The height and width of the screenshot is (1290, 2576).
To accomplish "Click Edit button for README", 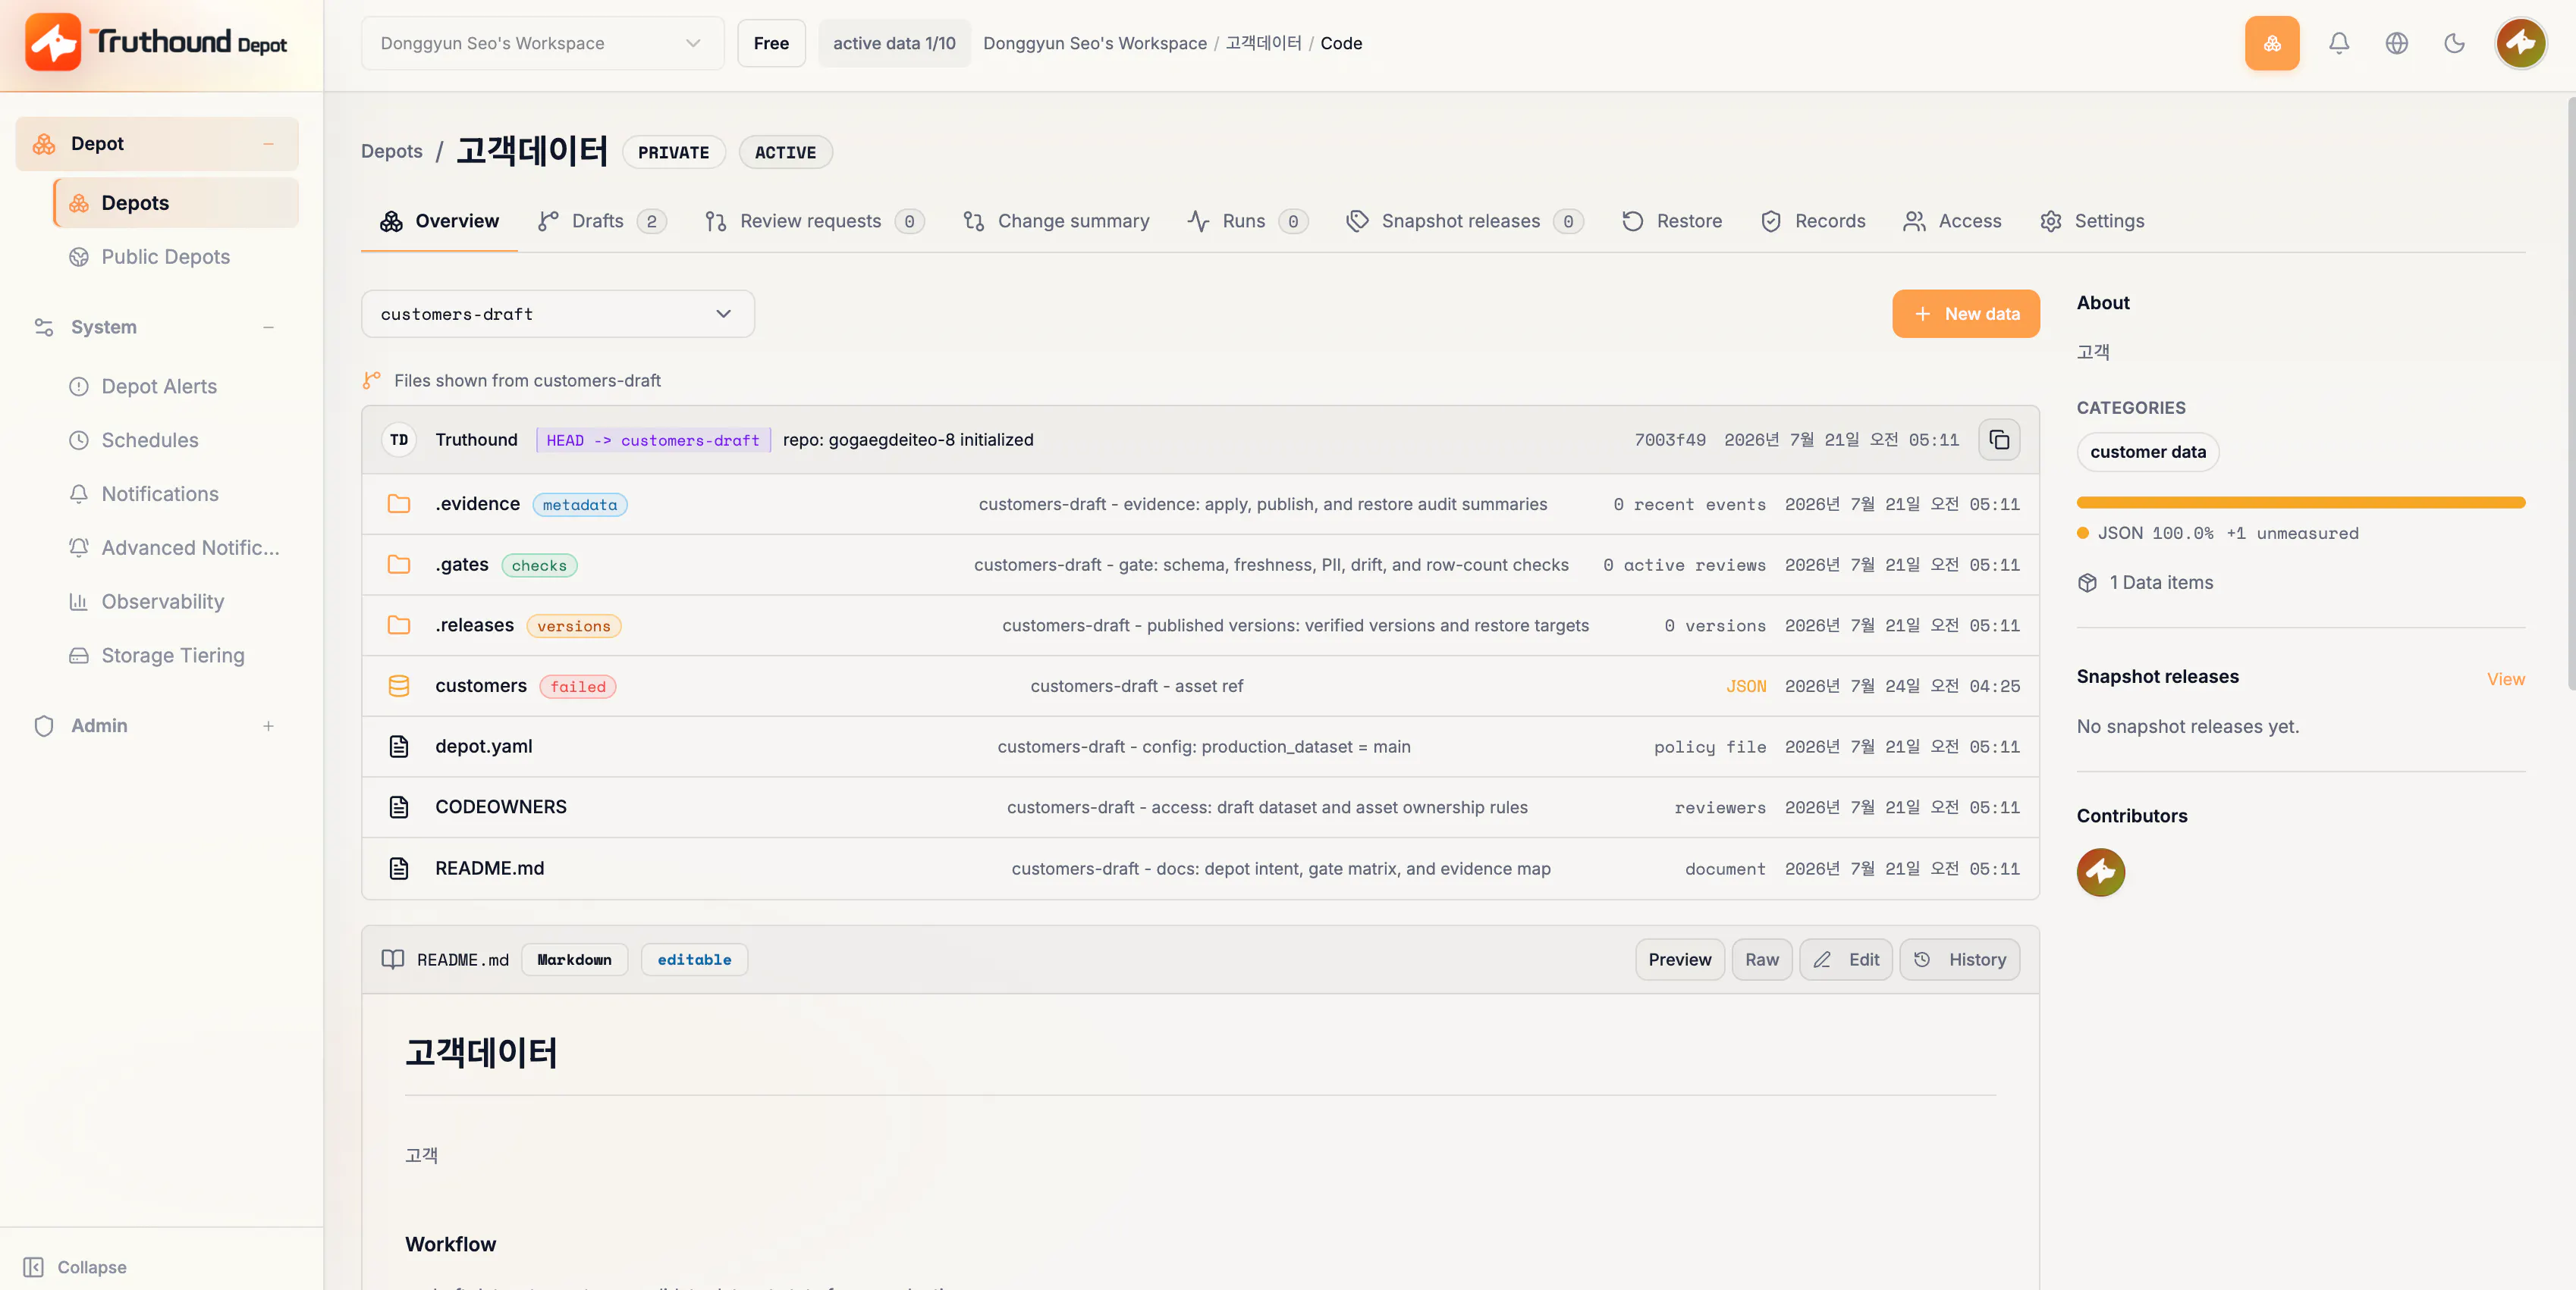I will (x=1846, y=960).
